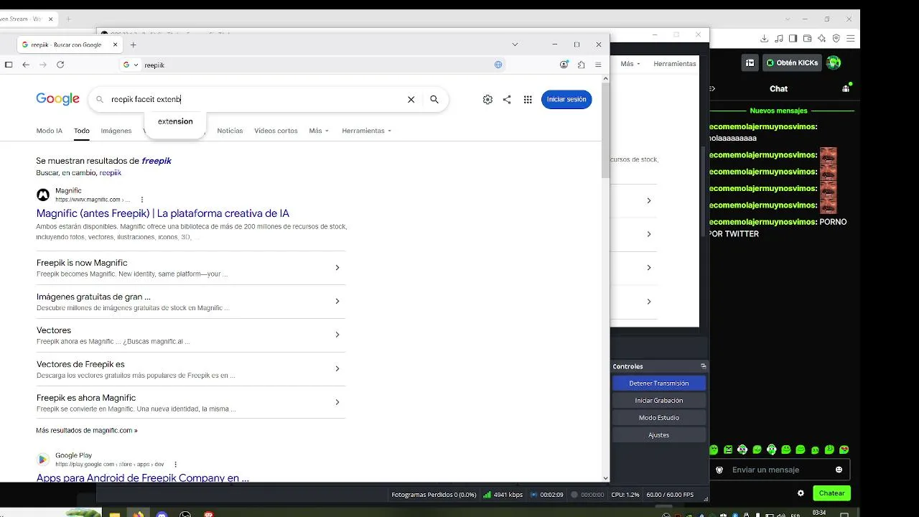Open 'Más resultados de magnific.com' link
The width and height of the screenshot is (919, 517).
tap(87, 431)
